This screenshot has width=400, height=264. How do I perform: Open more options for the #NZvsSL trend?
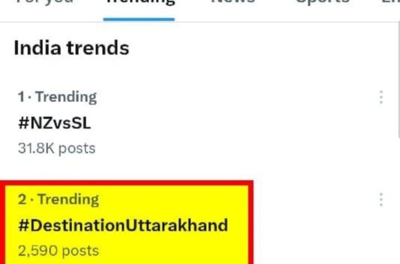381,97
